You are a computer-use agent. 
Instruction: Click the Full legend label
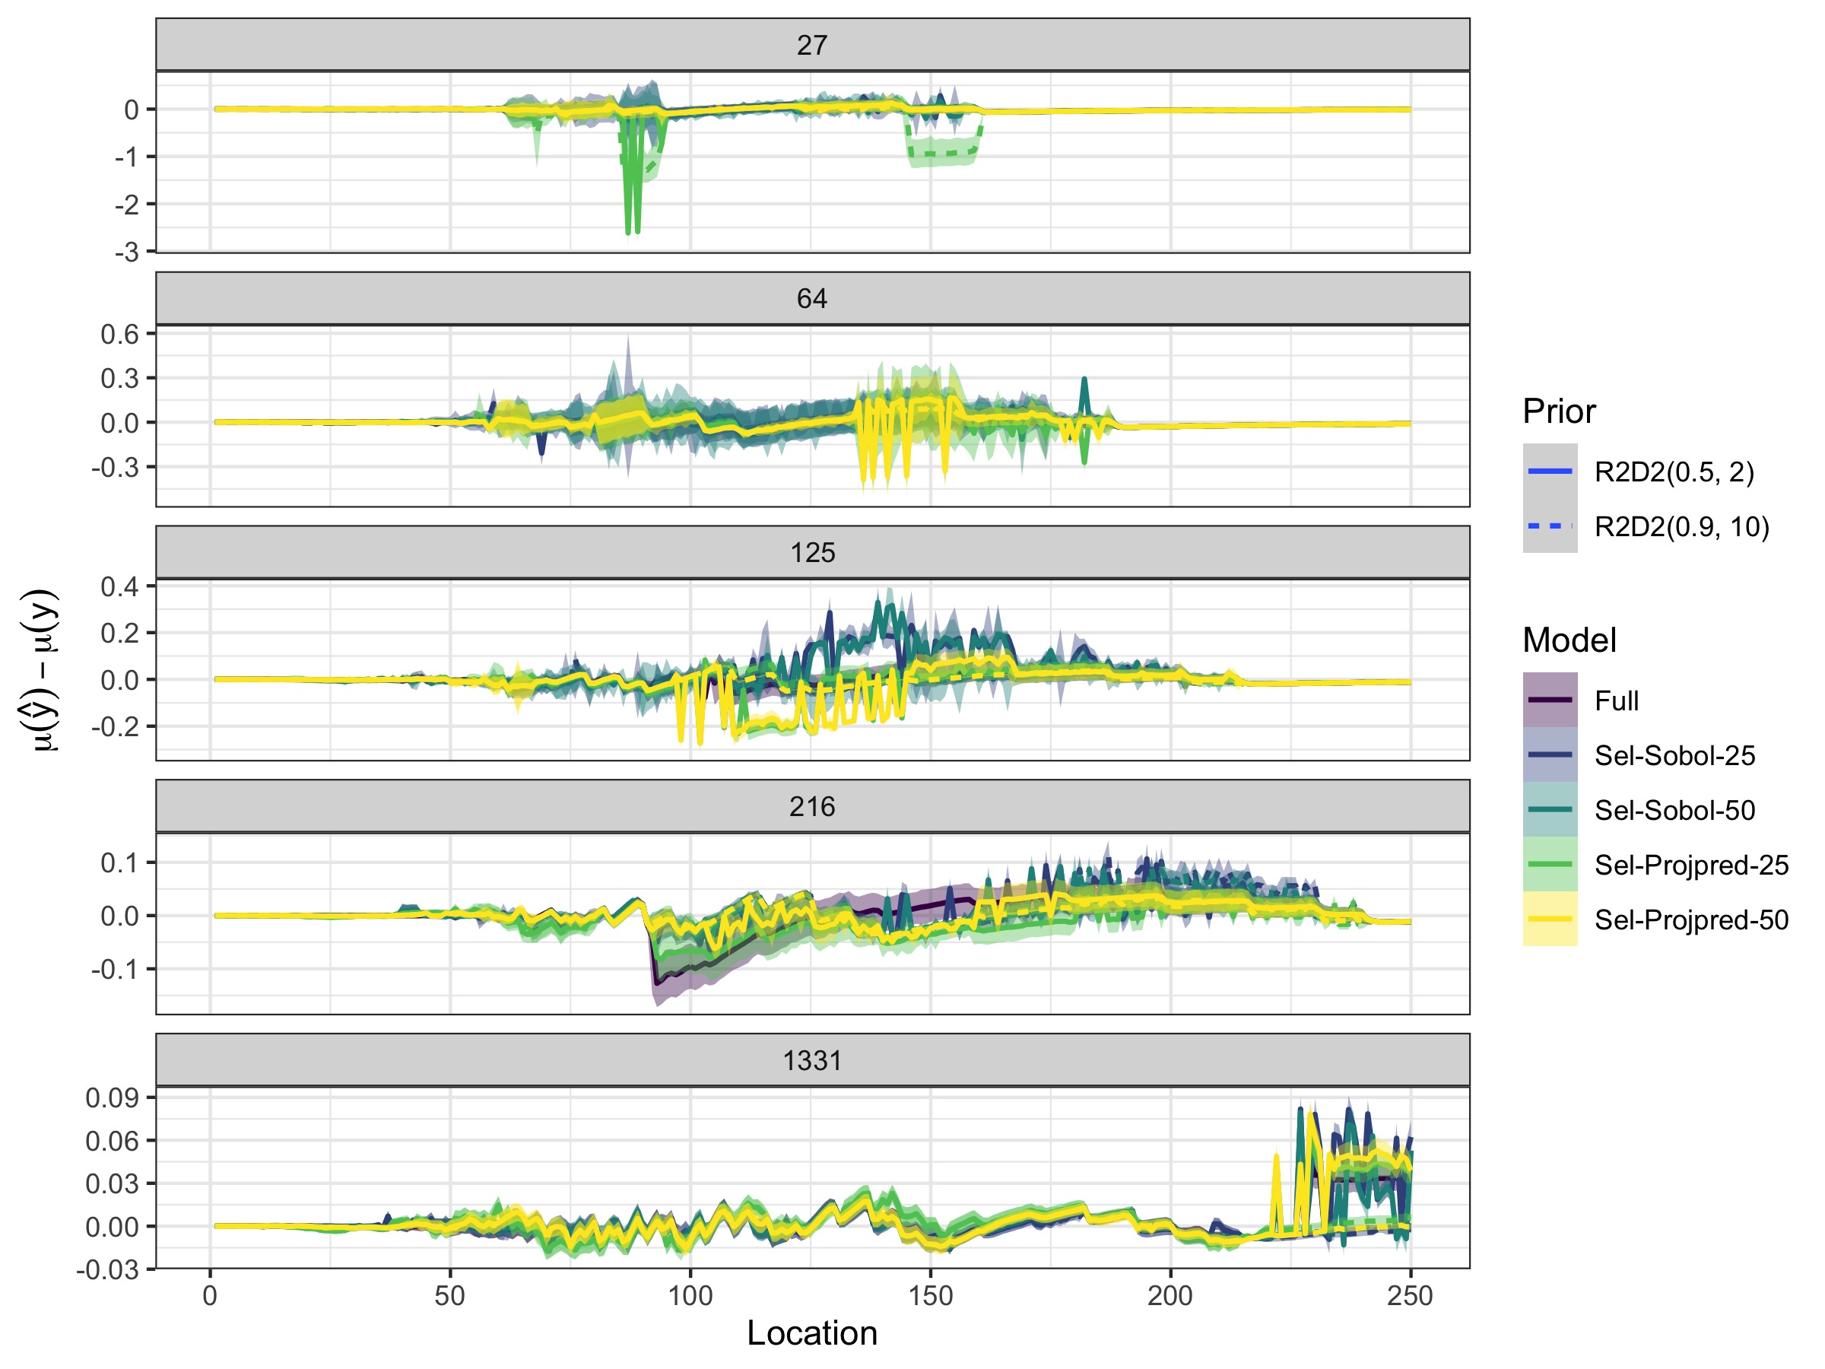coord(1616,700)
